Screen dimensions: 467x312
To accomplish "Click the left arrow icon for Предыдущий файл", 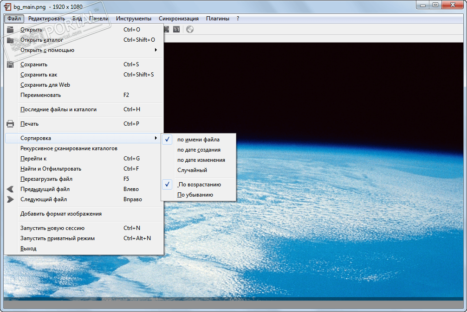I will click(10, 189).
